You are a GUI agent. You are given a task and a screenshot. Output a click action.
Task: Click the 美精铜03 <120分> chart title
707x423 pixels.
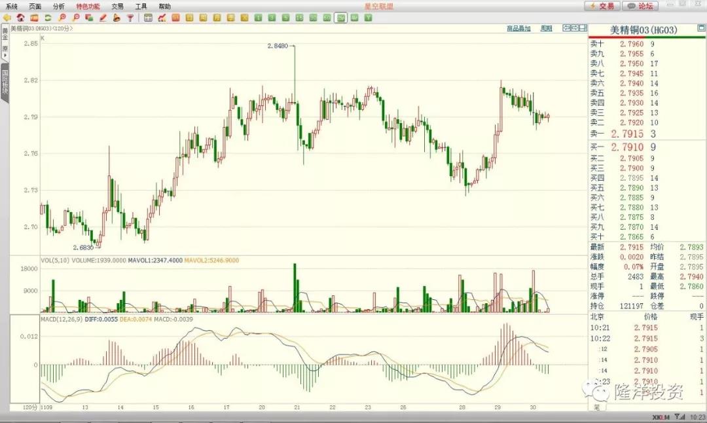click(x=41, y=28)
